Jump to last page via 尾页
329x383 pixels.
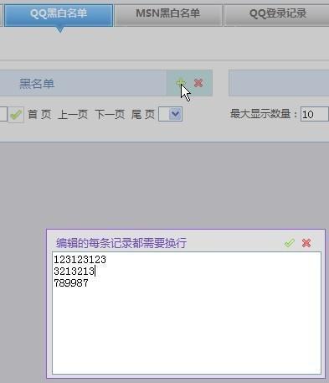(143, 115)
